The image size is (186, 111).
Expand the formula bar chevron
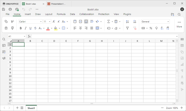(x=177, y=36)
